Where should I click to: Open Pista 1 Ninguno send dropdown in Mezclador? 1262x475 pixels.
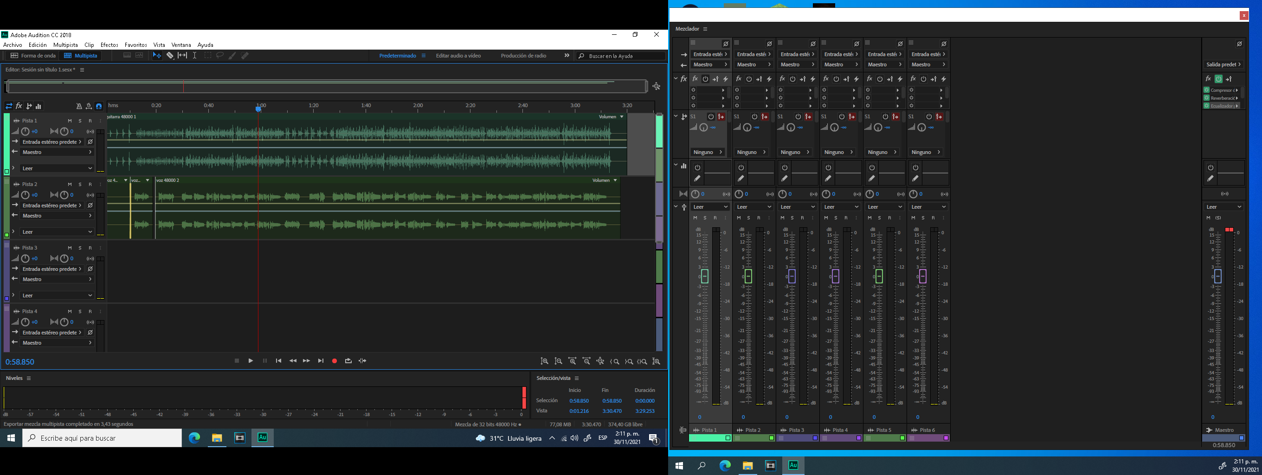(708, 152)
